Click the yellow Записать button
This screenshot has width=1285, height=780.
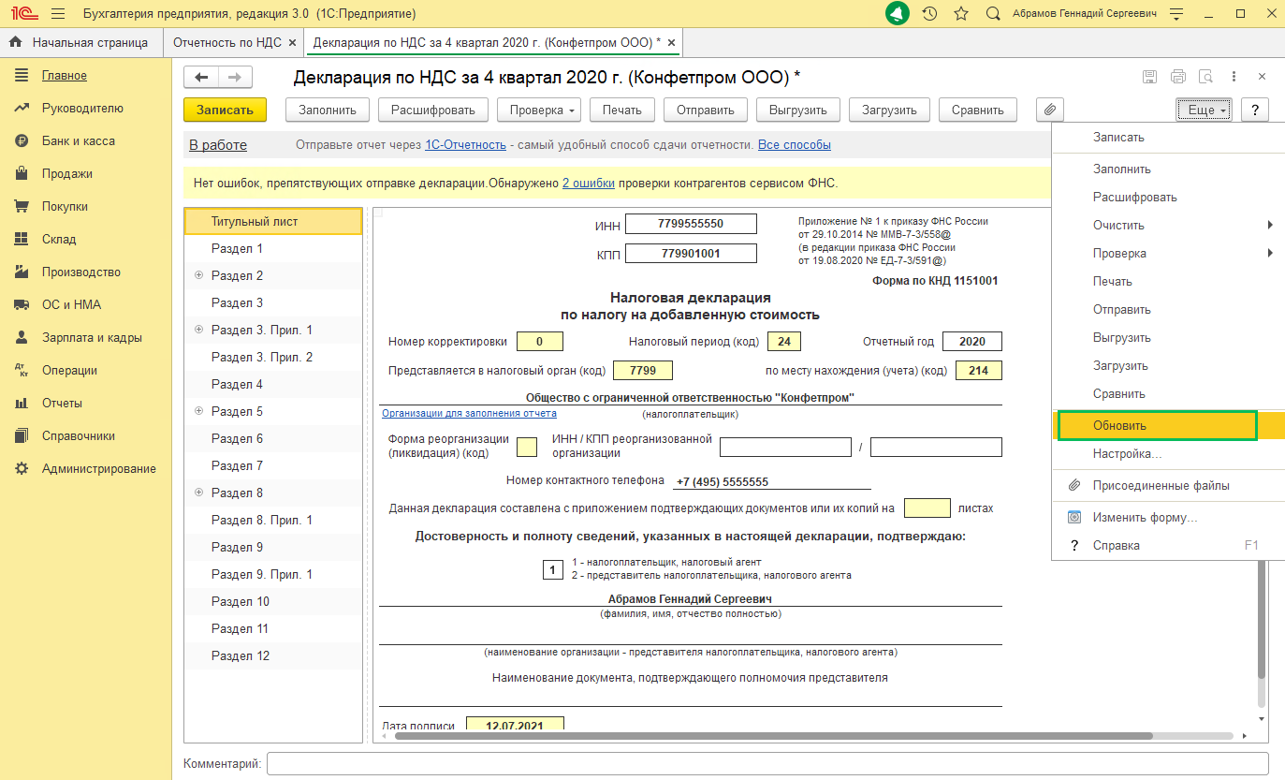(x=225, y=110)
